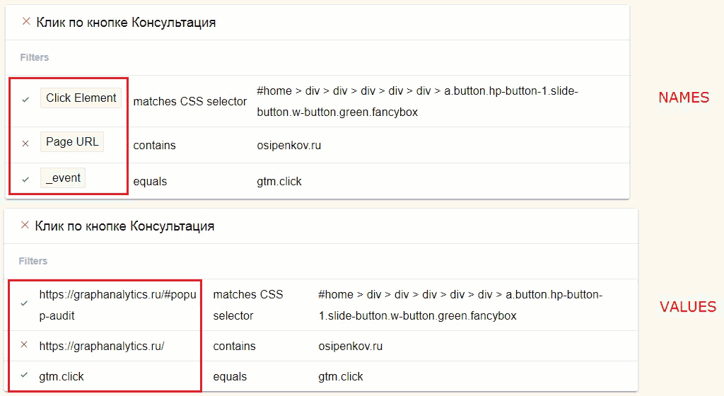Click the first trigger title Клик по кнопке Консультация
Image resolution: width=724 pixels, height=396 pixels.
tap(126, 22)
